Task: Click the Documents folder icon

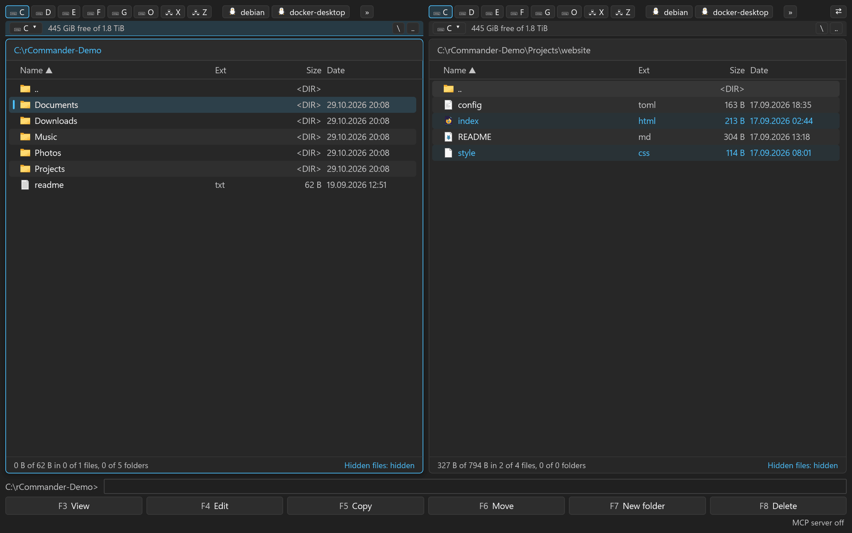Action: pyautogui.click(x=25, y=105)
